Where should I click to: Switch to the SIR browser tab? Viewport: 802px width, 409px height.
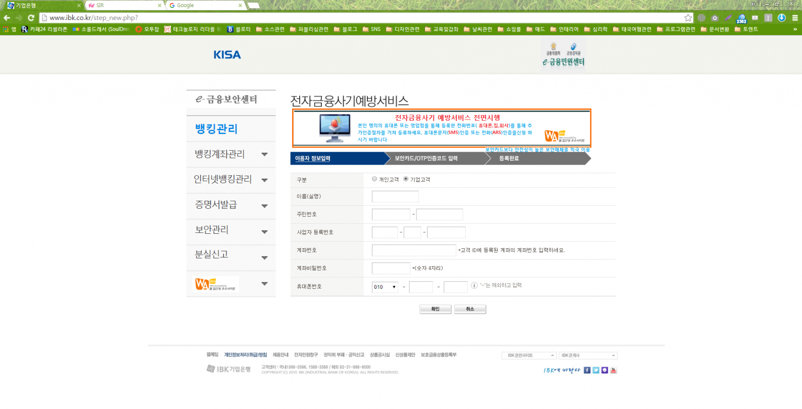pyautogui.click(x=123, y=6)
